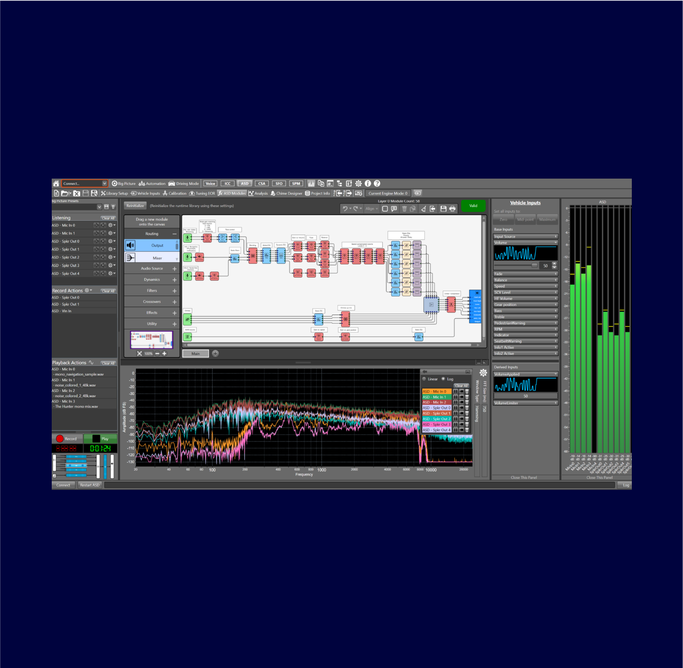Click the Info icon in top toolbar
This screenshot has width=683, height=668.
click(368, 183)
